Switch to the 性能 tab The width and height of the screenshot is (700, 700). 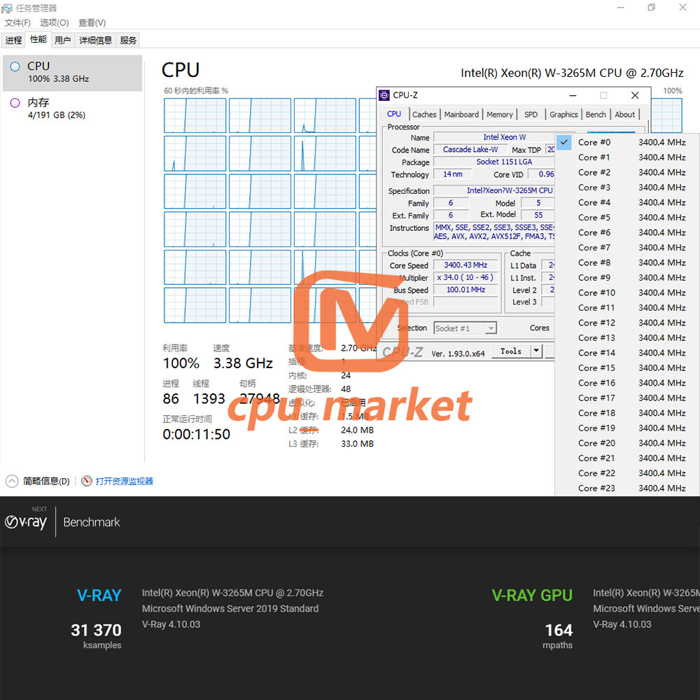coord(38,39)
